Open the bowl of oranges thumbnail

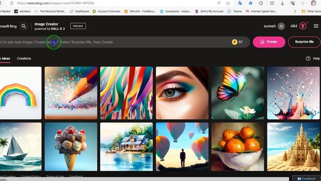click(x=238, y=147)
